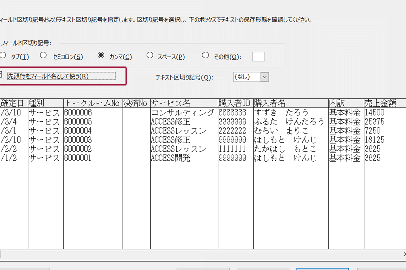This screenshot has width=406, height=270.
Task: Pick the スペース delimiter option
Action: (x=150, y=56)
